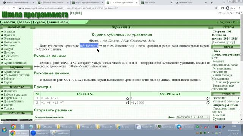
Task: Open 'Паспорт' sidebar link
Action: coord(9,53)
